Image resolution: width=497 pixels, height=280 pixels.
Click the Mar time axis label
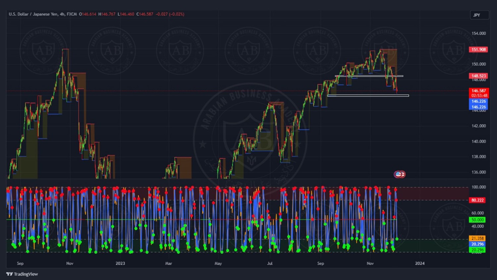click(169, 263)
